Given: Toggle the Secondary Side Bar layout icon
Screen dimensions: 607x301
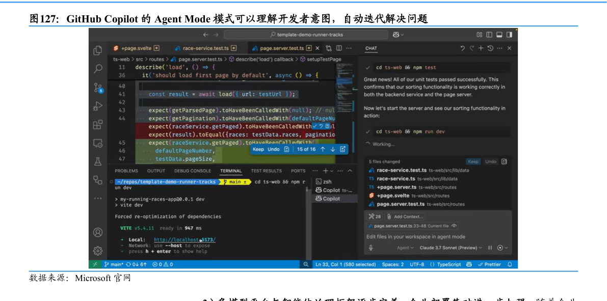Looking at the screenshot, I should click(x=509, y=35).
